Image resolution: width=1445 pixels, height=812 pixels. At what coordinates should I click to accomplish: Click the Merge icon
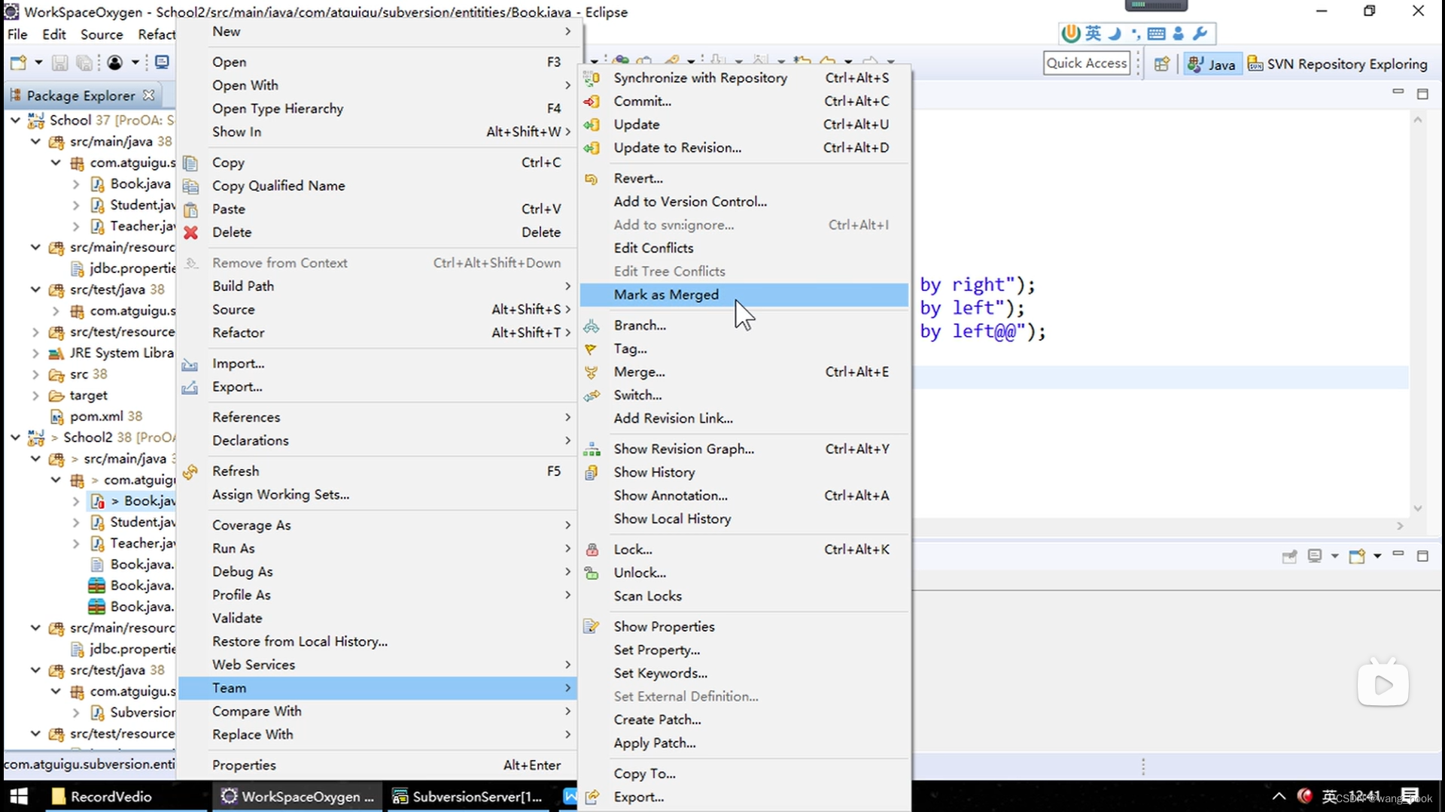click(592, 371)
